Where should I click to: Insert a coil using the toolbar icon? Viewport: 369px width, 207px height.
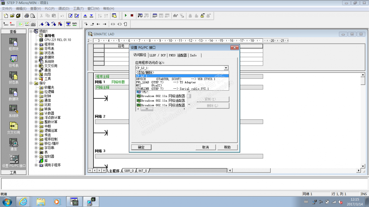[x=119, y=24]
